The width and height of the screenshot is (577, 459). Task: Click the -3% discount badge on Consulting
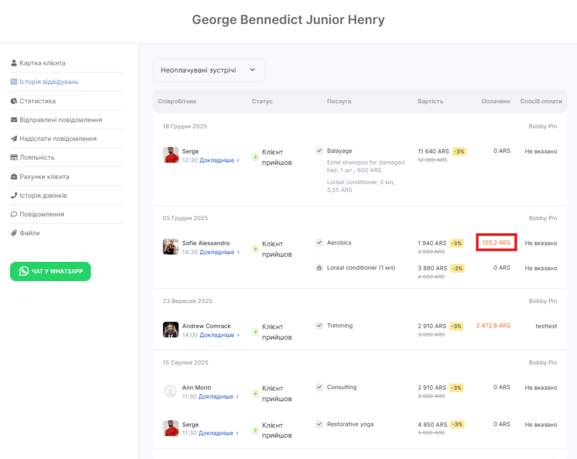(457, 387)
